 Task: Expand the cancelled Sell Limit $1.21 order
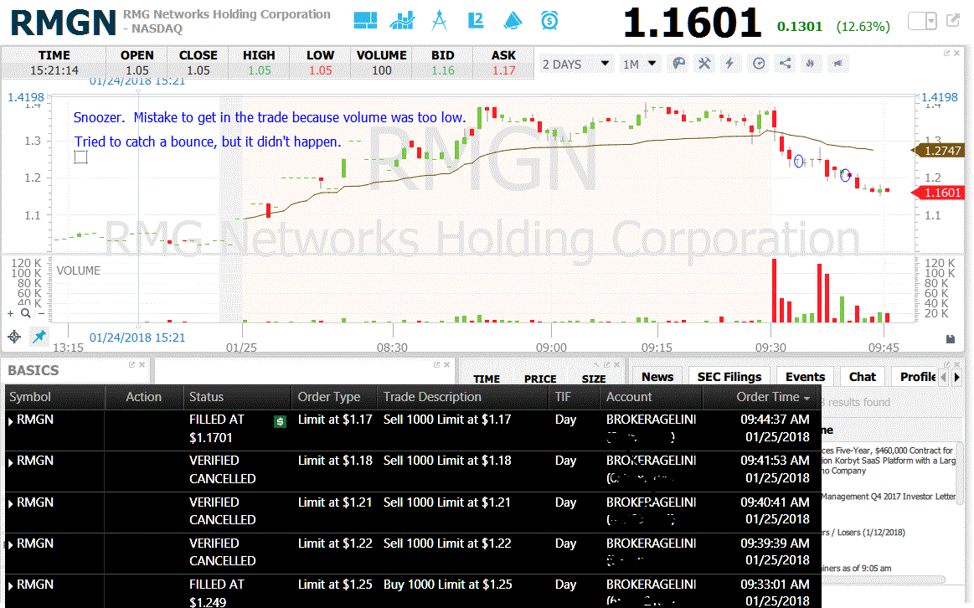coord(11,503)
